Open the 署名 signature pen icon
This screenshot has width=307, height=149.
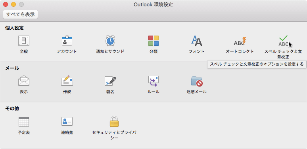[x=110, y=81]
